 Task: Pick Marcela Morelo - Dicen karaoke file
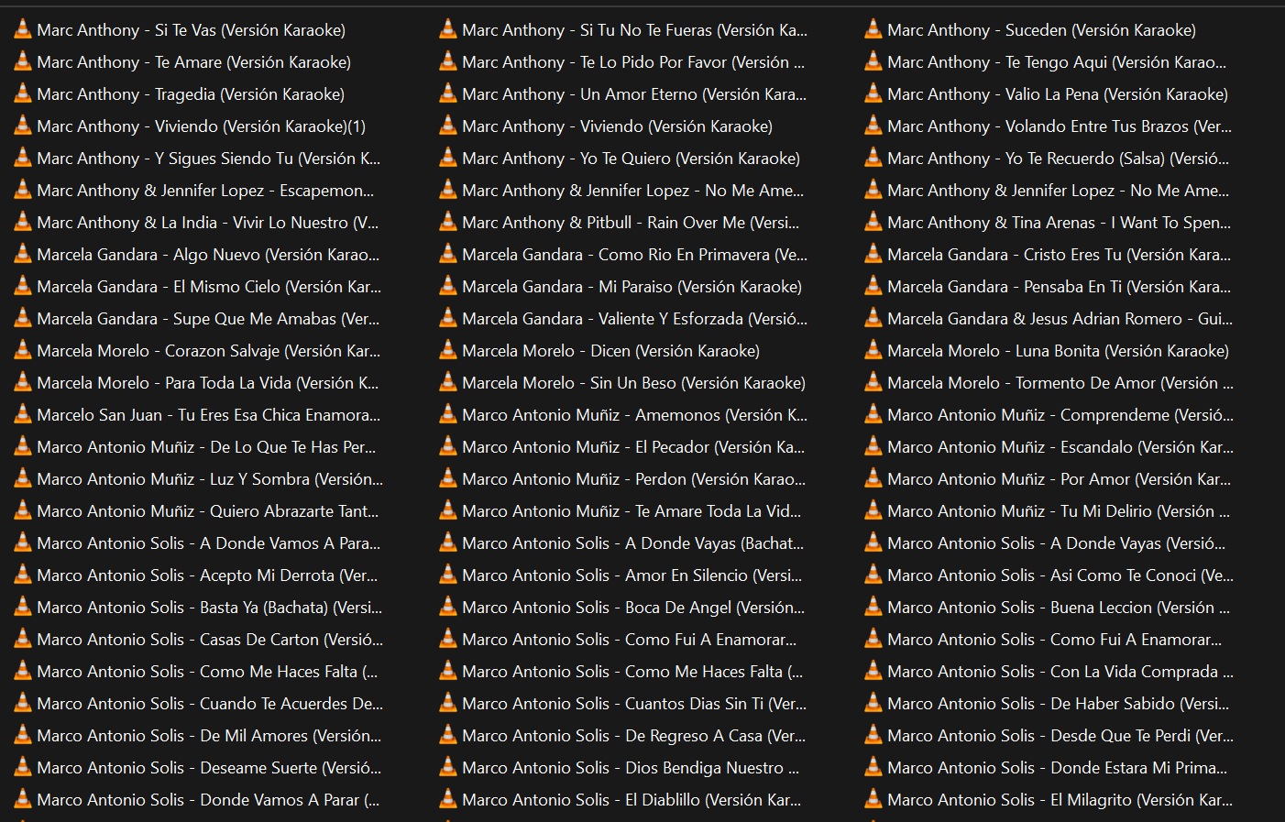click(x=610, y=351)
